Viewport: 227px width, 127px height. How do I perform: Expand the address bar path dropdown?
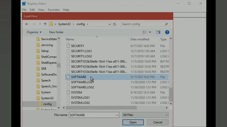click(110, 24)
